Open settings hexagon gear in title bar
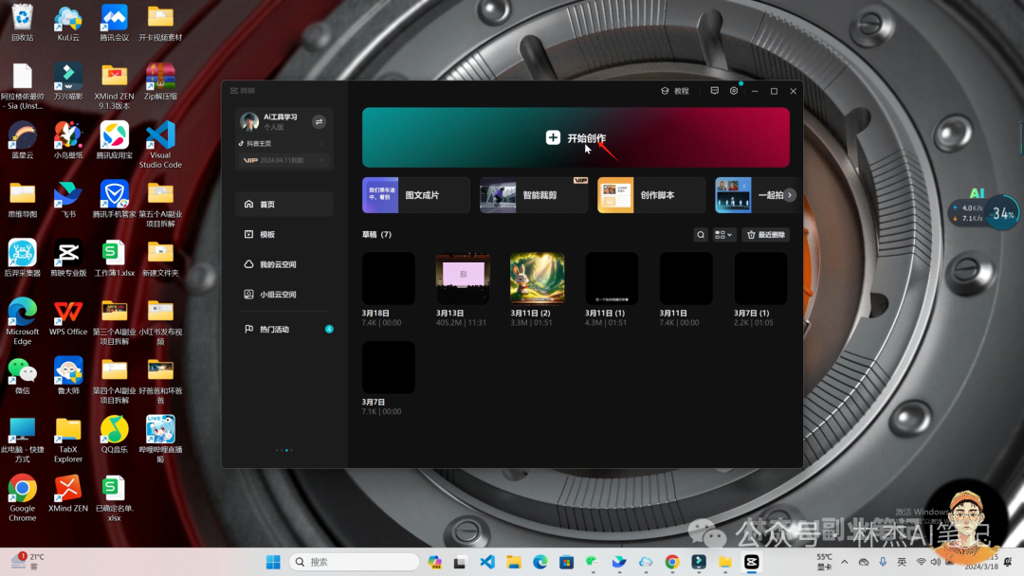 pos(734,91)
